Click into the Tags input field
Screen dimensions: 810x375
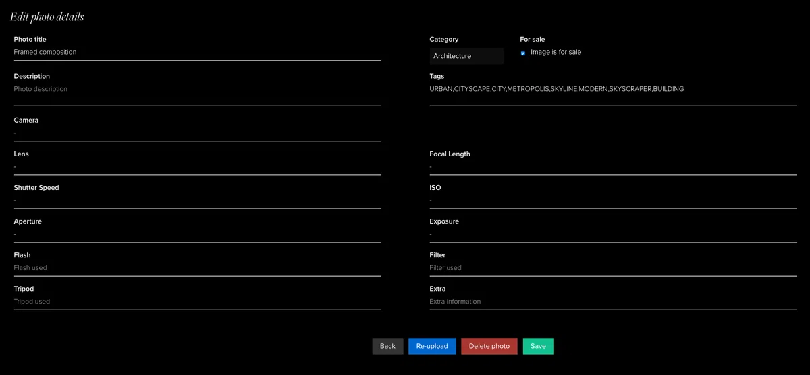click(613, 94)
